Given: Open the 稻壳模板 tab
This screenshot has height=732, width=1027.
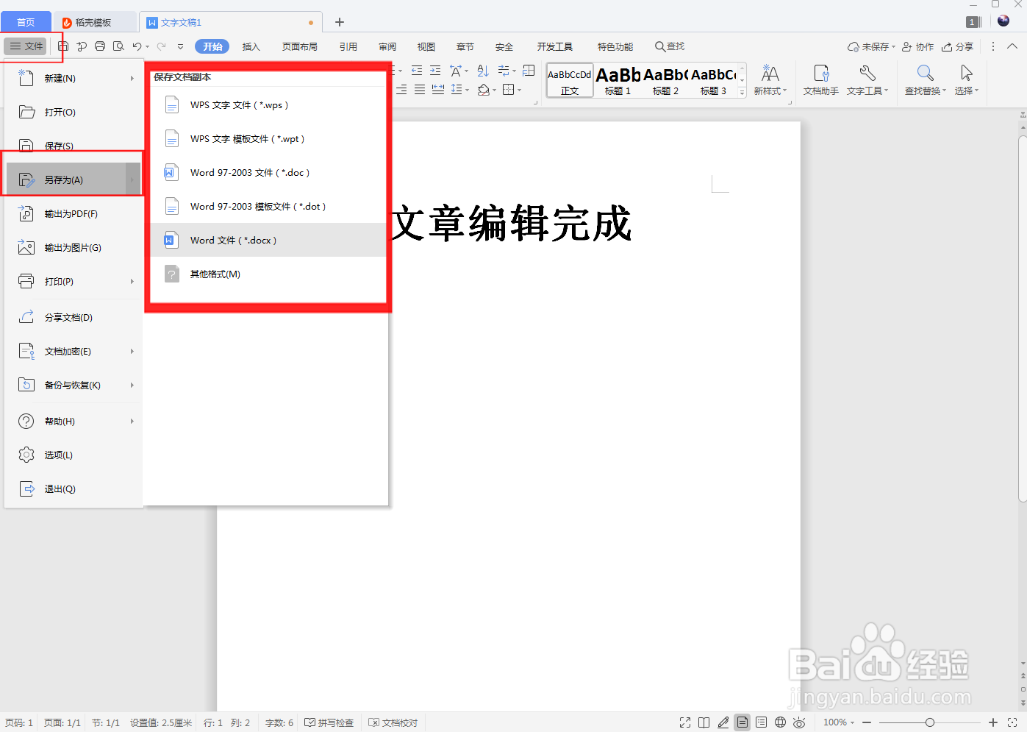Looking at the screenshot, I should (x=95, y=21).
